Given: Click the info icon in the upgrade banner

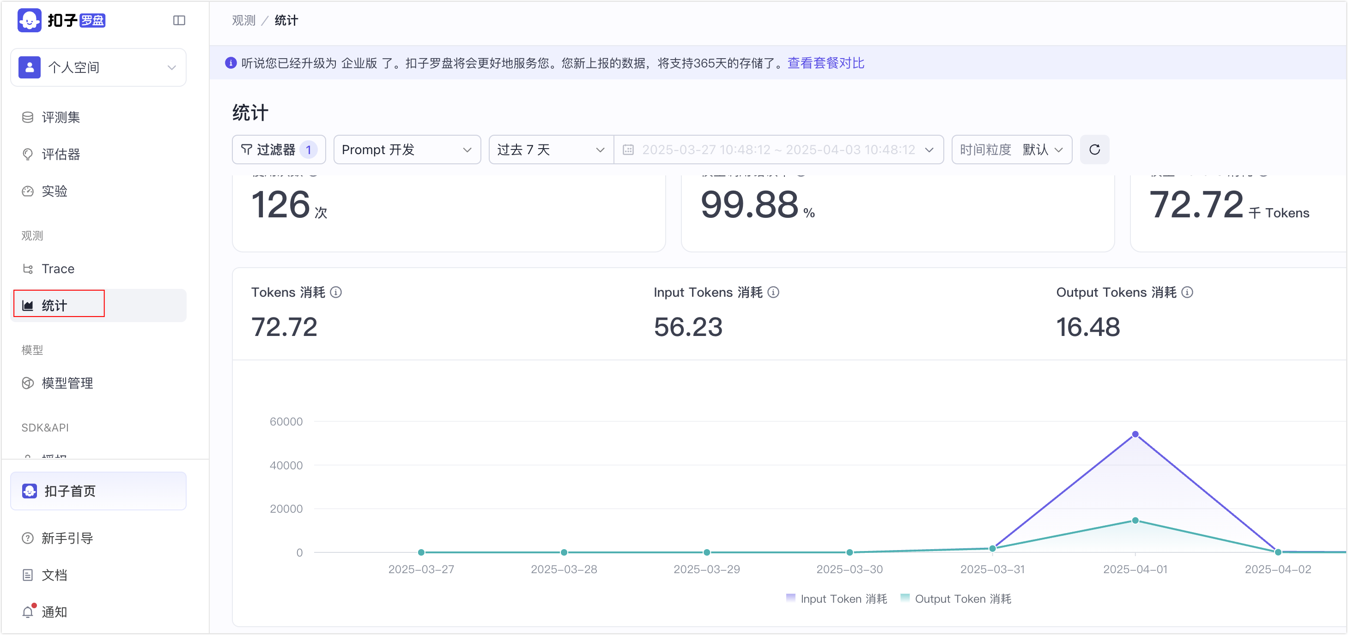Looking at the screenshot, I should (x=231, y=63).
